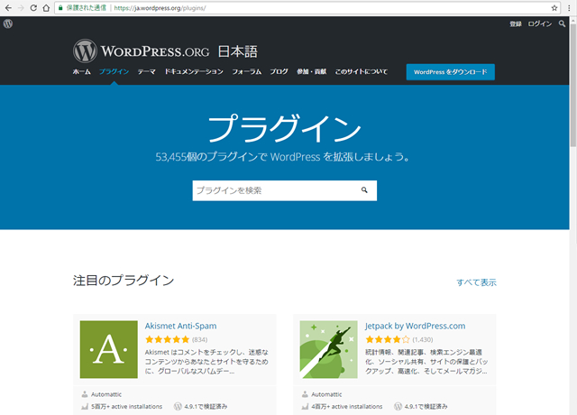
Task: Click the Jetpack four-star rating
Action: [x=388, y=339]
